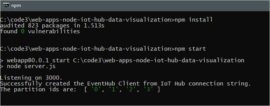The height and width of the screenshot is (106, 270).
Task: Click the green partition id '3'
Action: [x=148, y=90]
